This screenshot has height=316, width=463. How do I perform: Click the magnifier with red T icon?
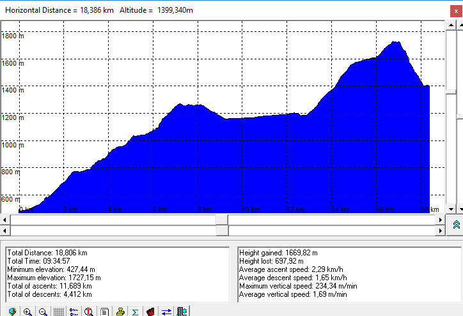click(x=89, y=312)
